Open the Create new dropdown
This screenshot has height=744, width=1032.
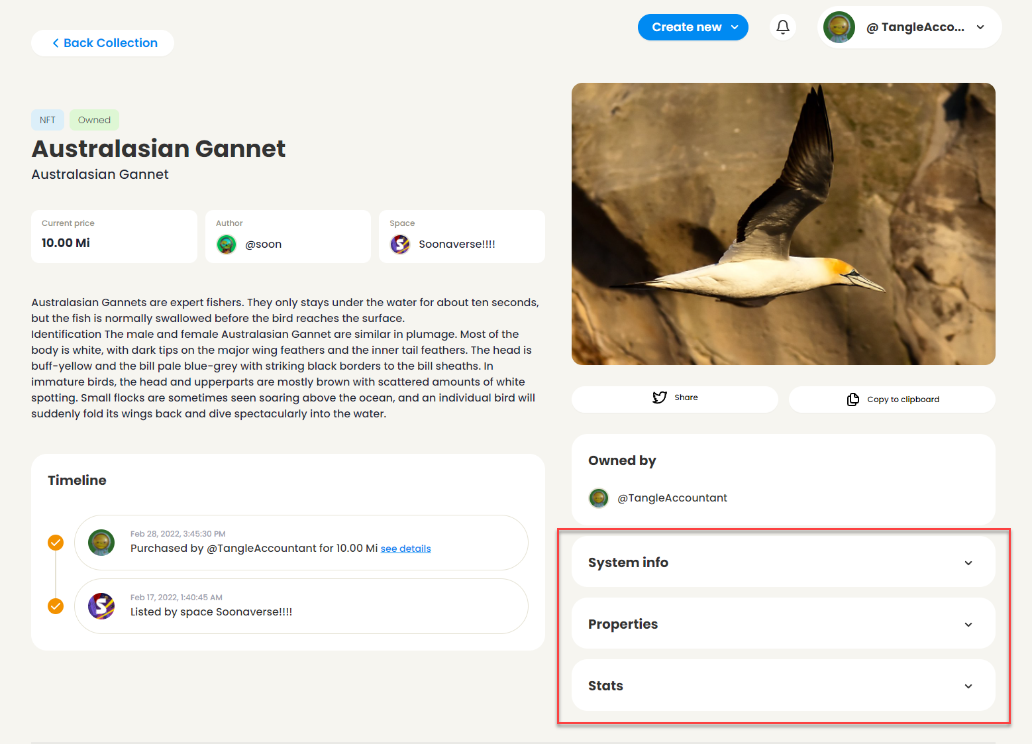coord(693,27)
